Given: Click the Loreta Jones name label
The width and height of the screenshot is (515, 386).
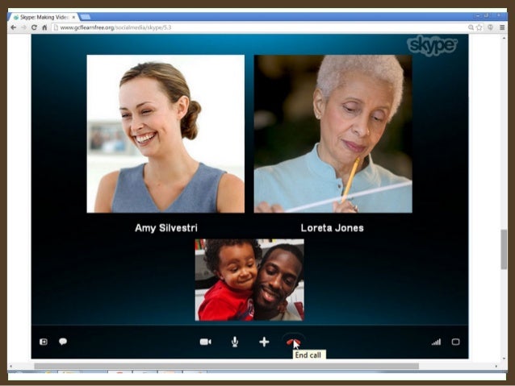Looking at the screenshot, I should coord(332,228).
